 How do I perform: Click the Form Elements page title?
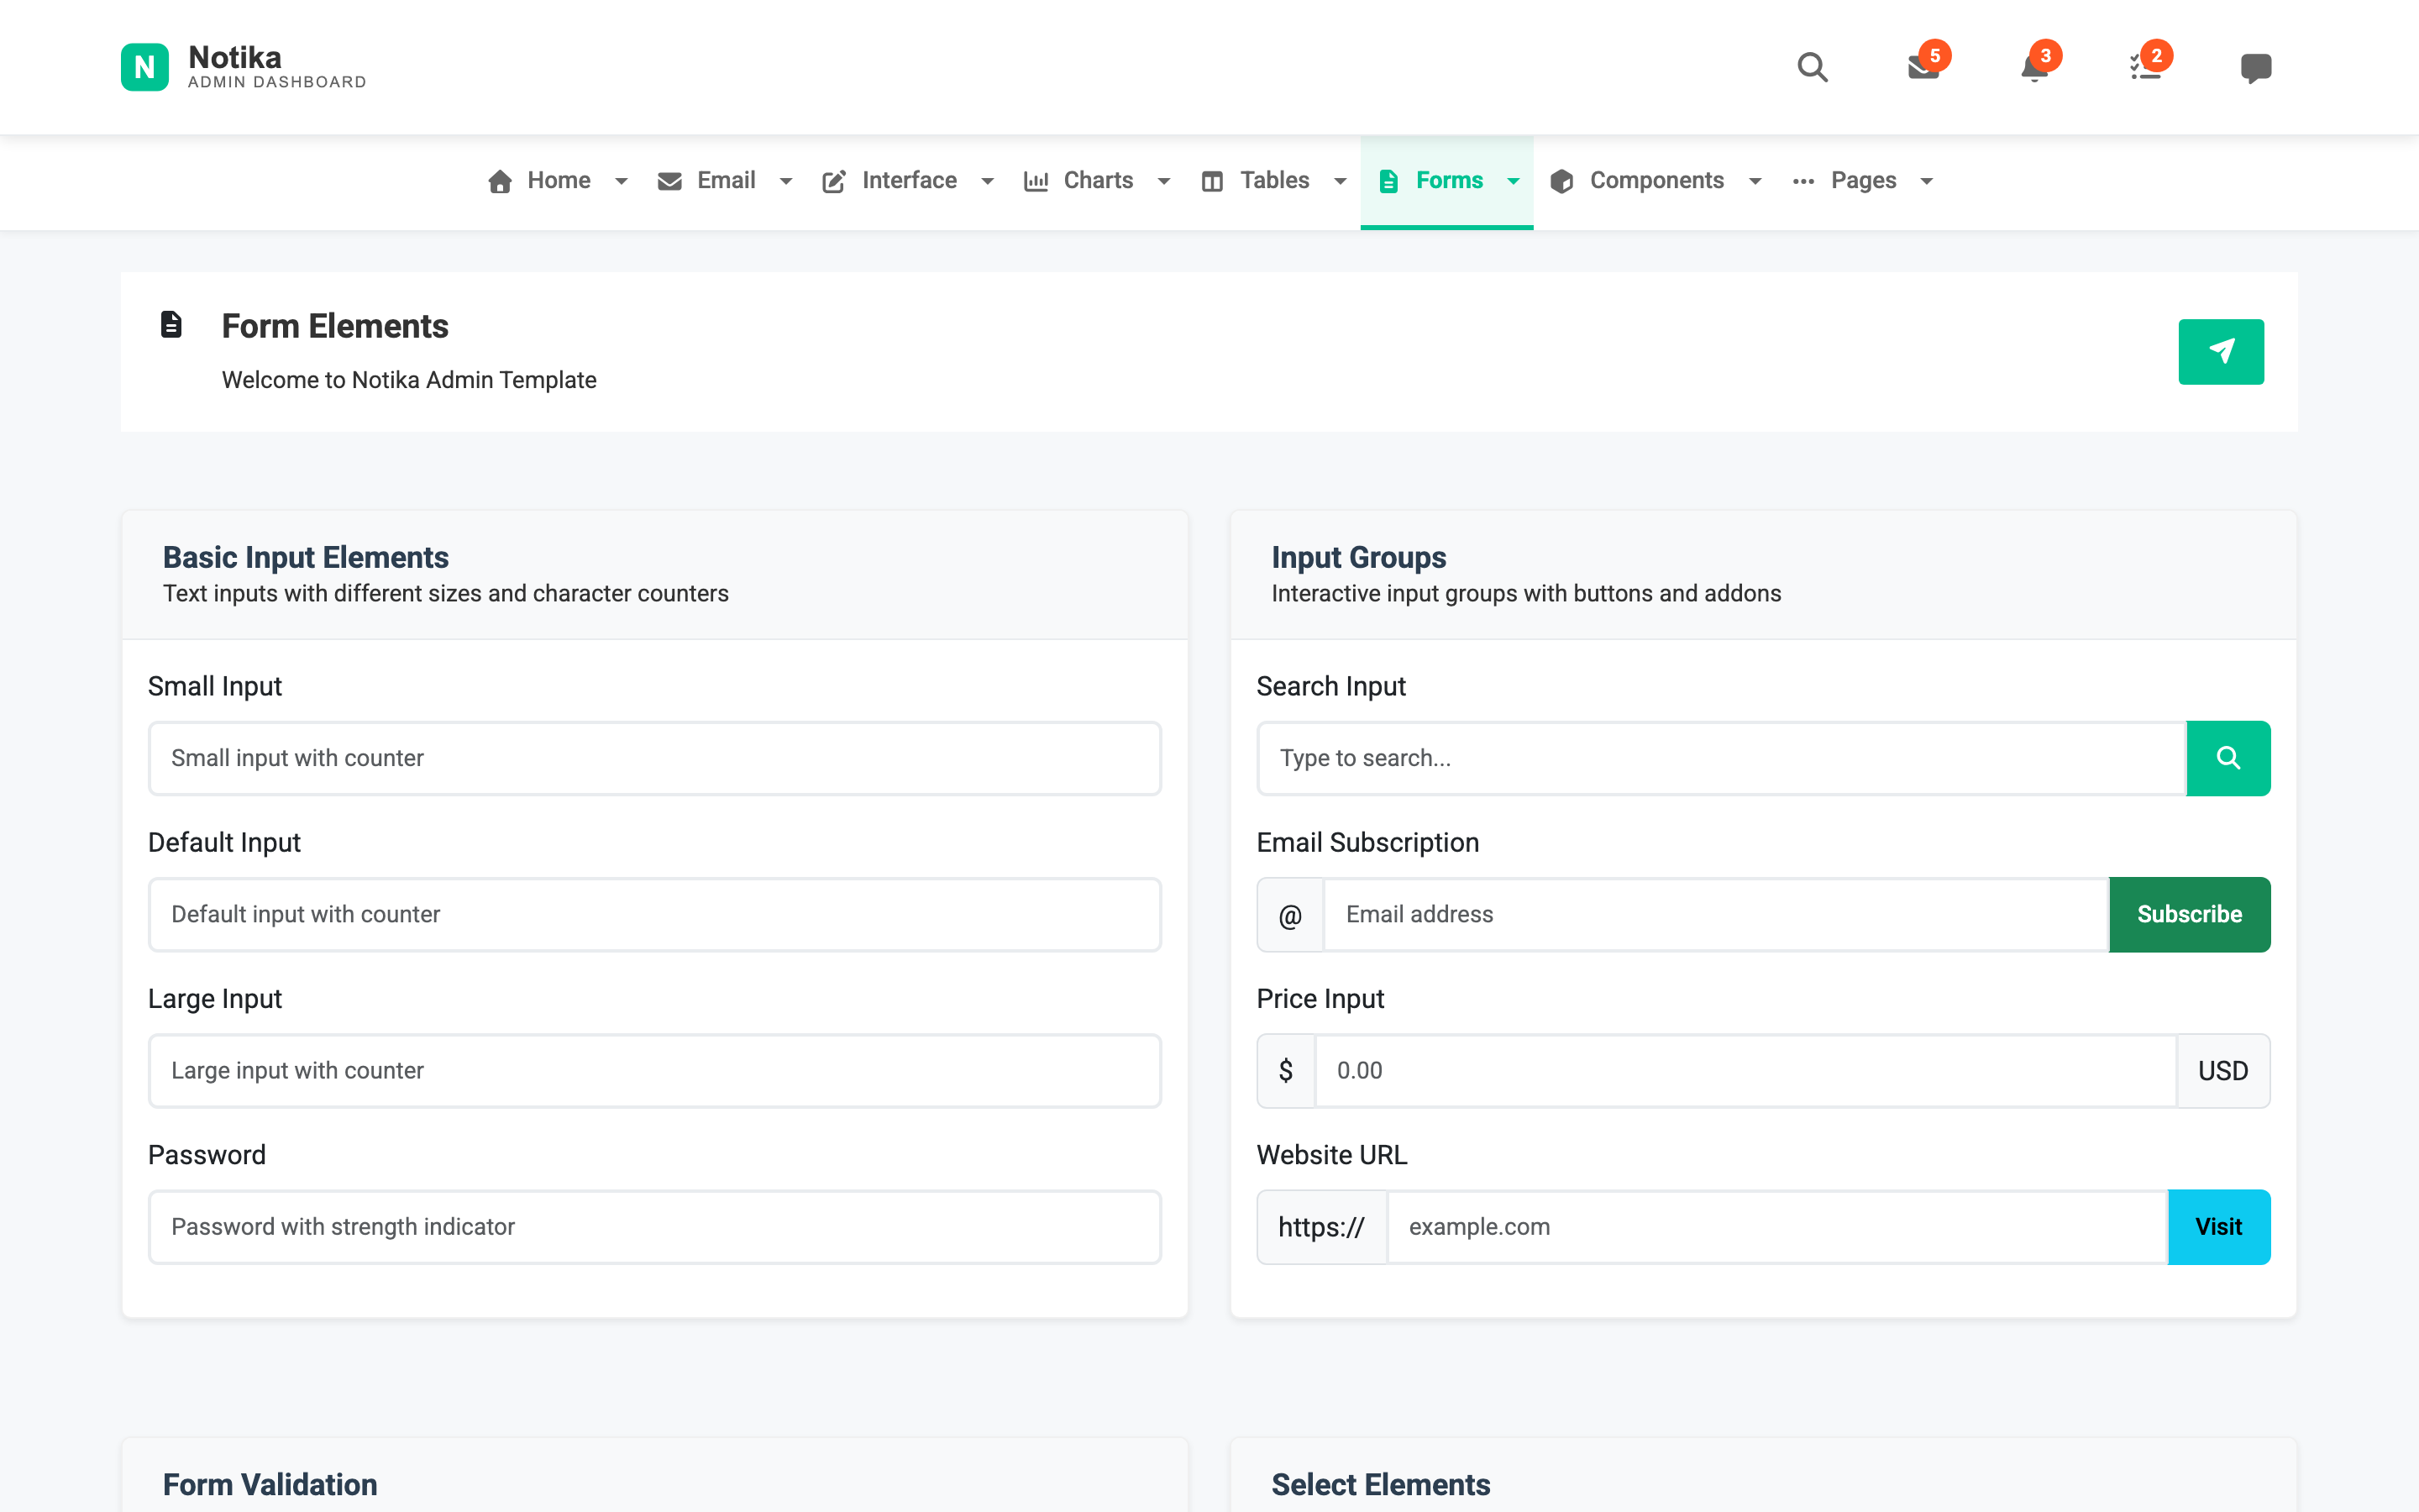pos(335,326)
